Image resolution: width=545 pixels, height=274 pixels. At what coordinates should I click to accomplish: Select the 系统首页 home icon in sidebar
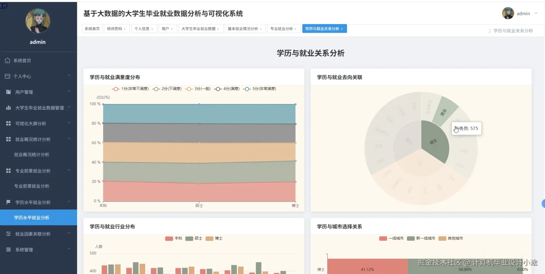click(8, 60)
